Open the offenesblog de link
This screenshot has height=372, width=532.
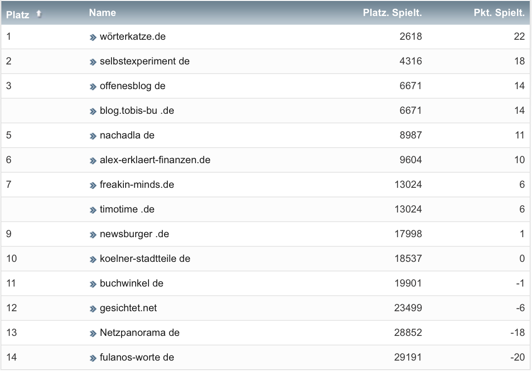tap(133, 86)
